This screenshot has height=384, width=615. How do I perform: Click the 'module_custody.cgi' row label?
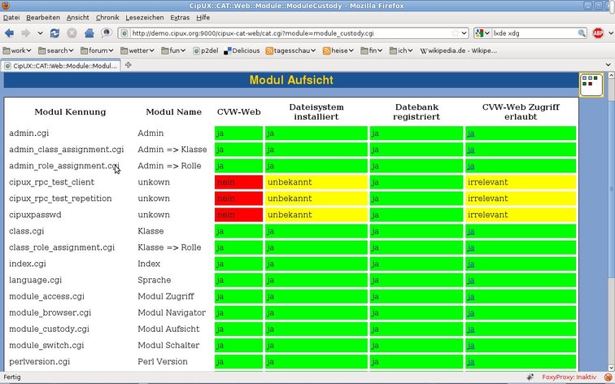49,329
